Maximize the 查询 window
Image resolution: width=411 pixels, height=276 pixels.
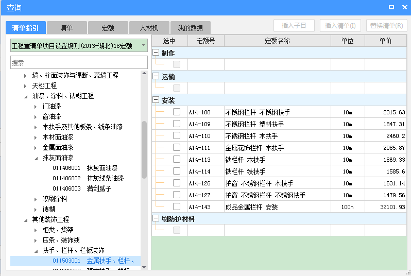391,7
